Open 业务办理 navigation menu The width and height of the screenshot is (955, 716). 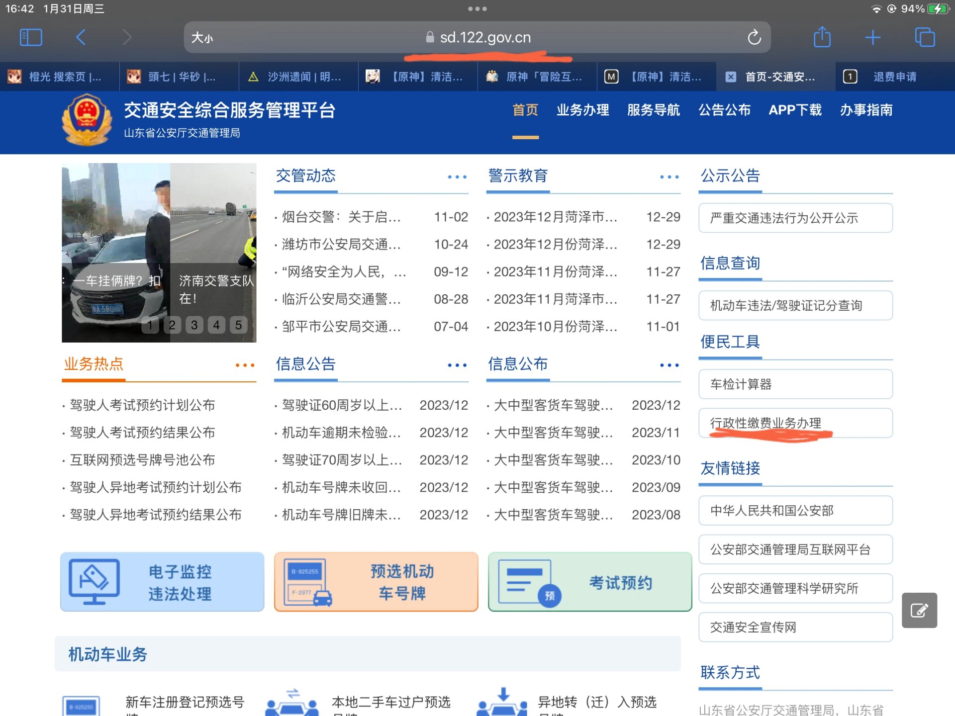coord(582,110)
